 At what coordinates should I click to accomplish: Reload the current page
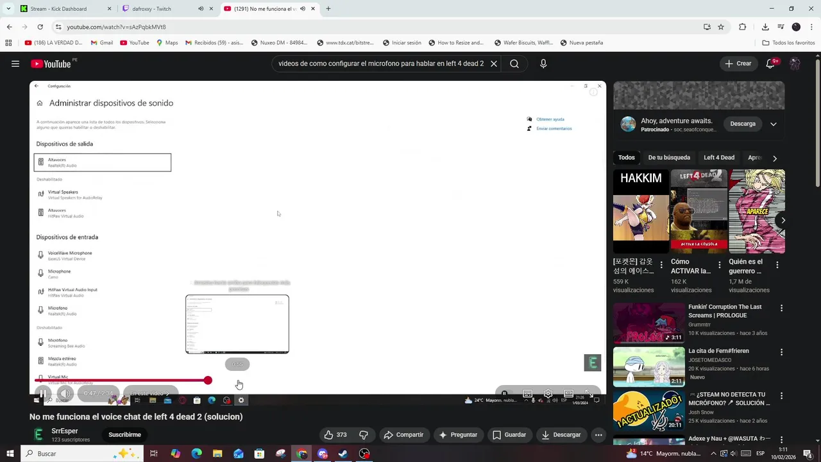click(x=40, y=27)
